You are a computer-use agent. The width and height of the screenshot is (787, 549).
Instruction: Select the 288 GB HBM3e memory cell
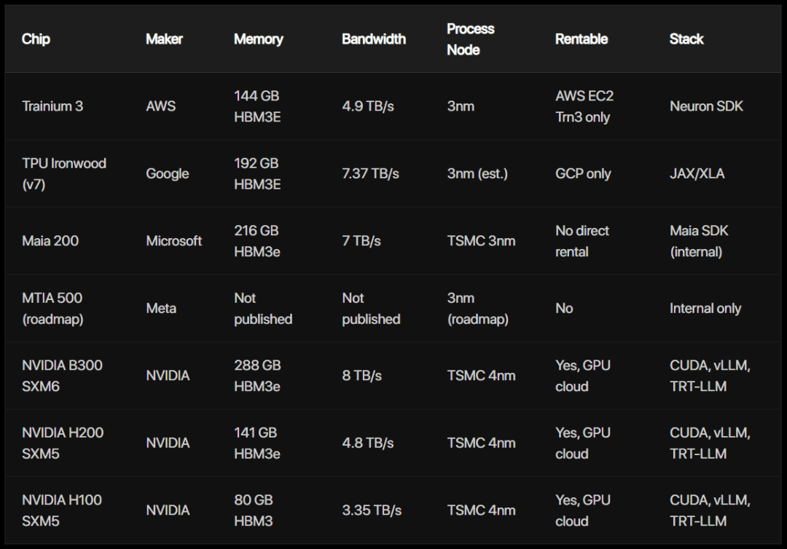pyautogui.click(x=257, y=376)
